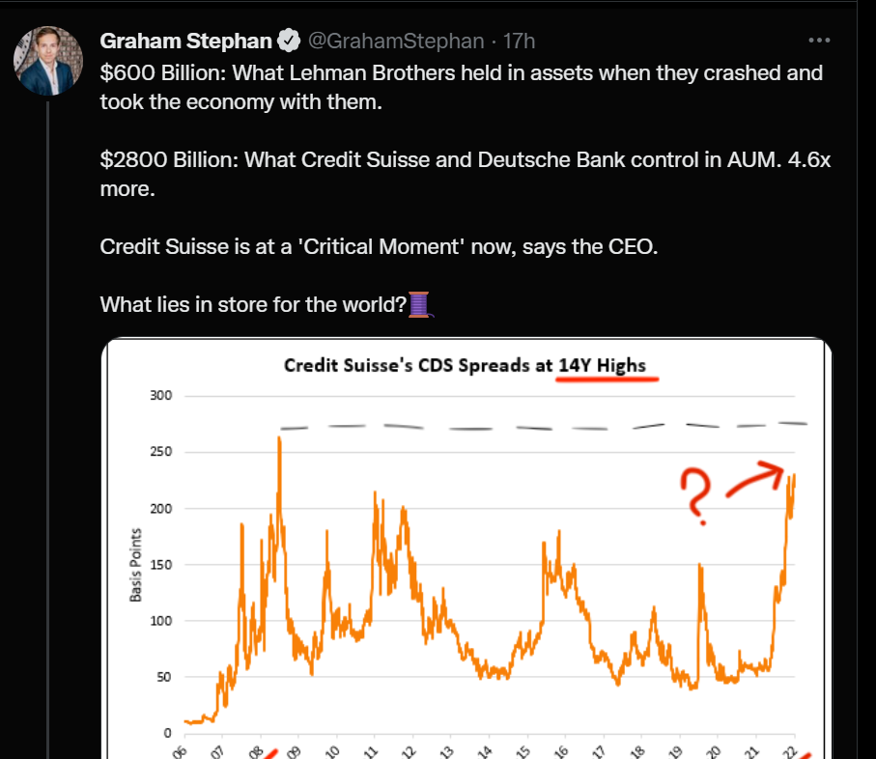Click the blue verified badge
Viewport: 876px width, 759px height.
tap(289, 41)
